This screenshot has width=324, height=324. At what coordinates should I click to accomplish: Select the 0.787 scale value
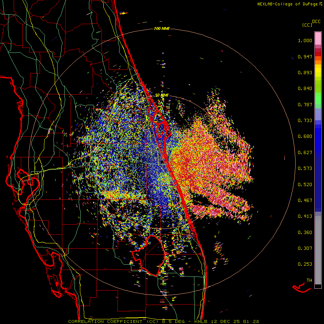(x=305, y=104)
